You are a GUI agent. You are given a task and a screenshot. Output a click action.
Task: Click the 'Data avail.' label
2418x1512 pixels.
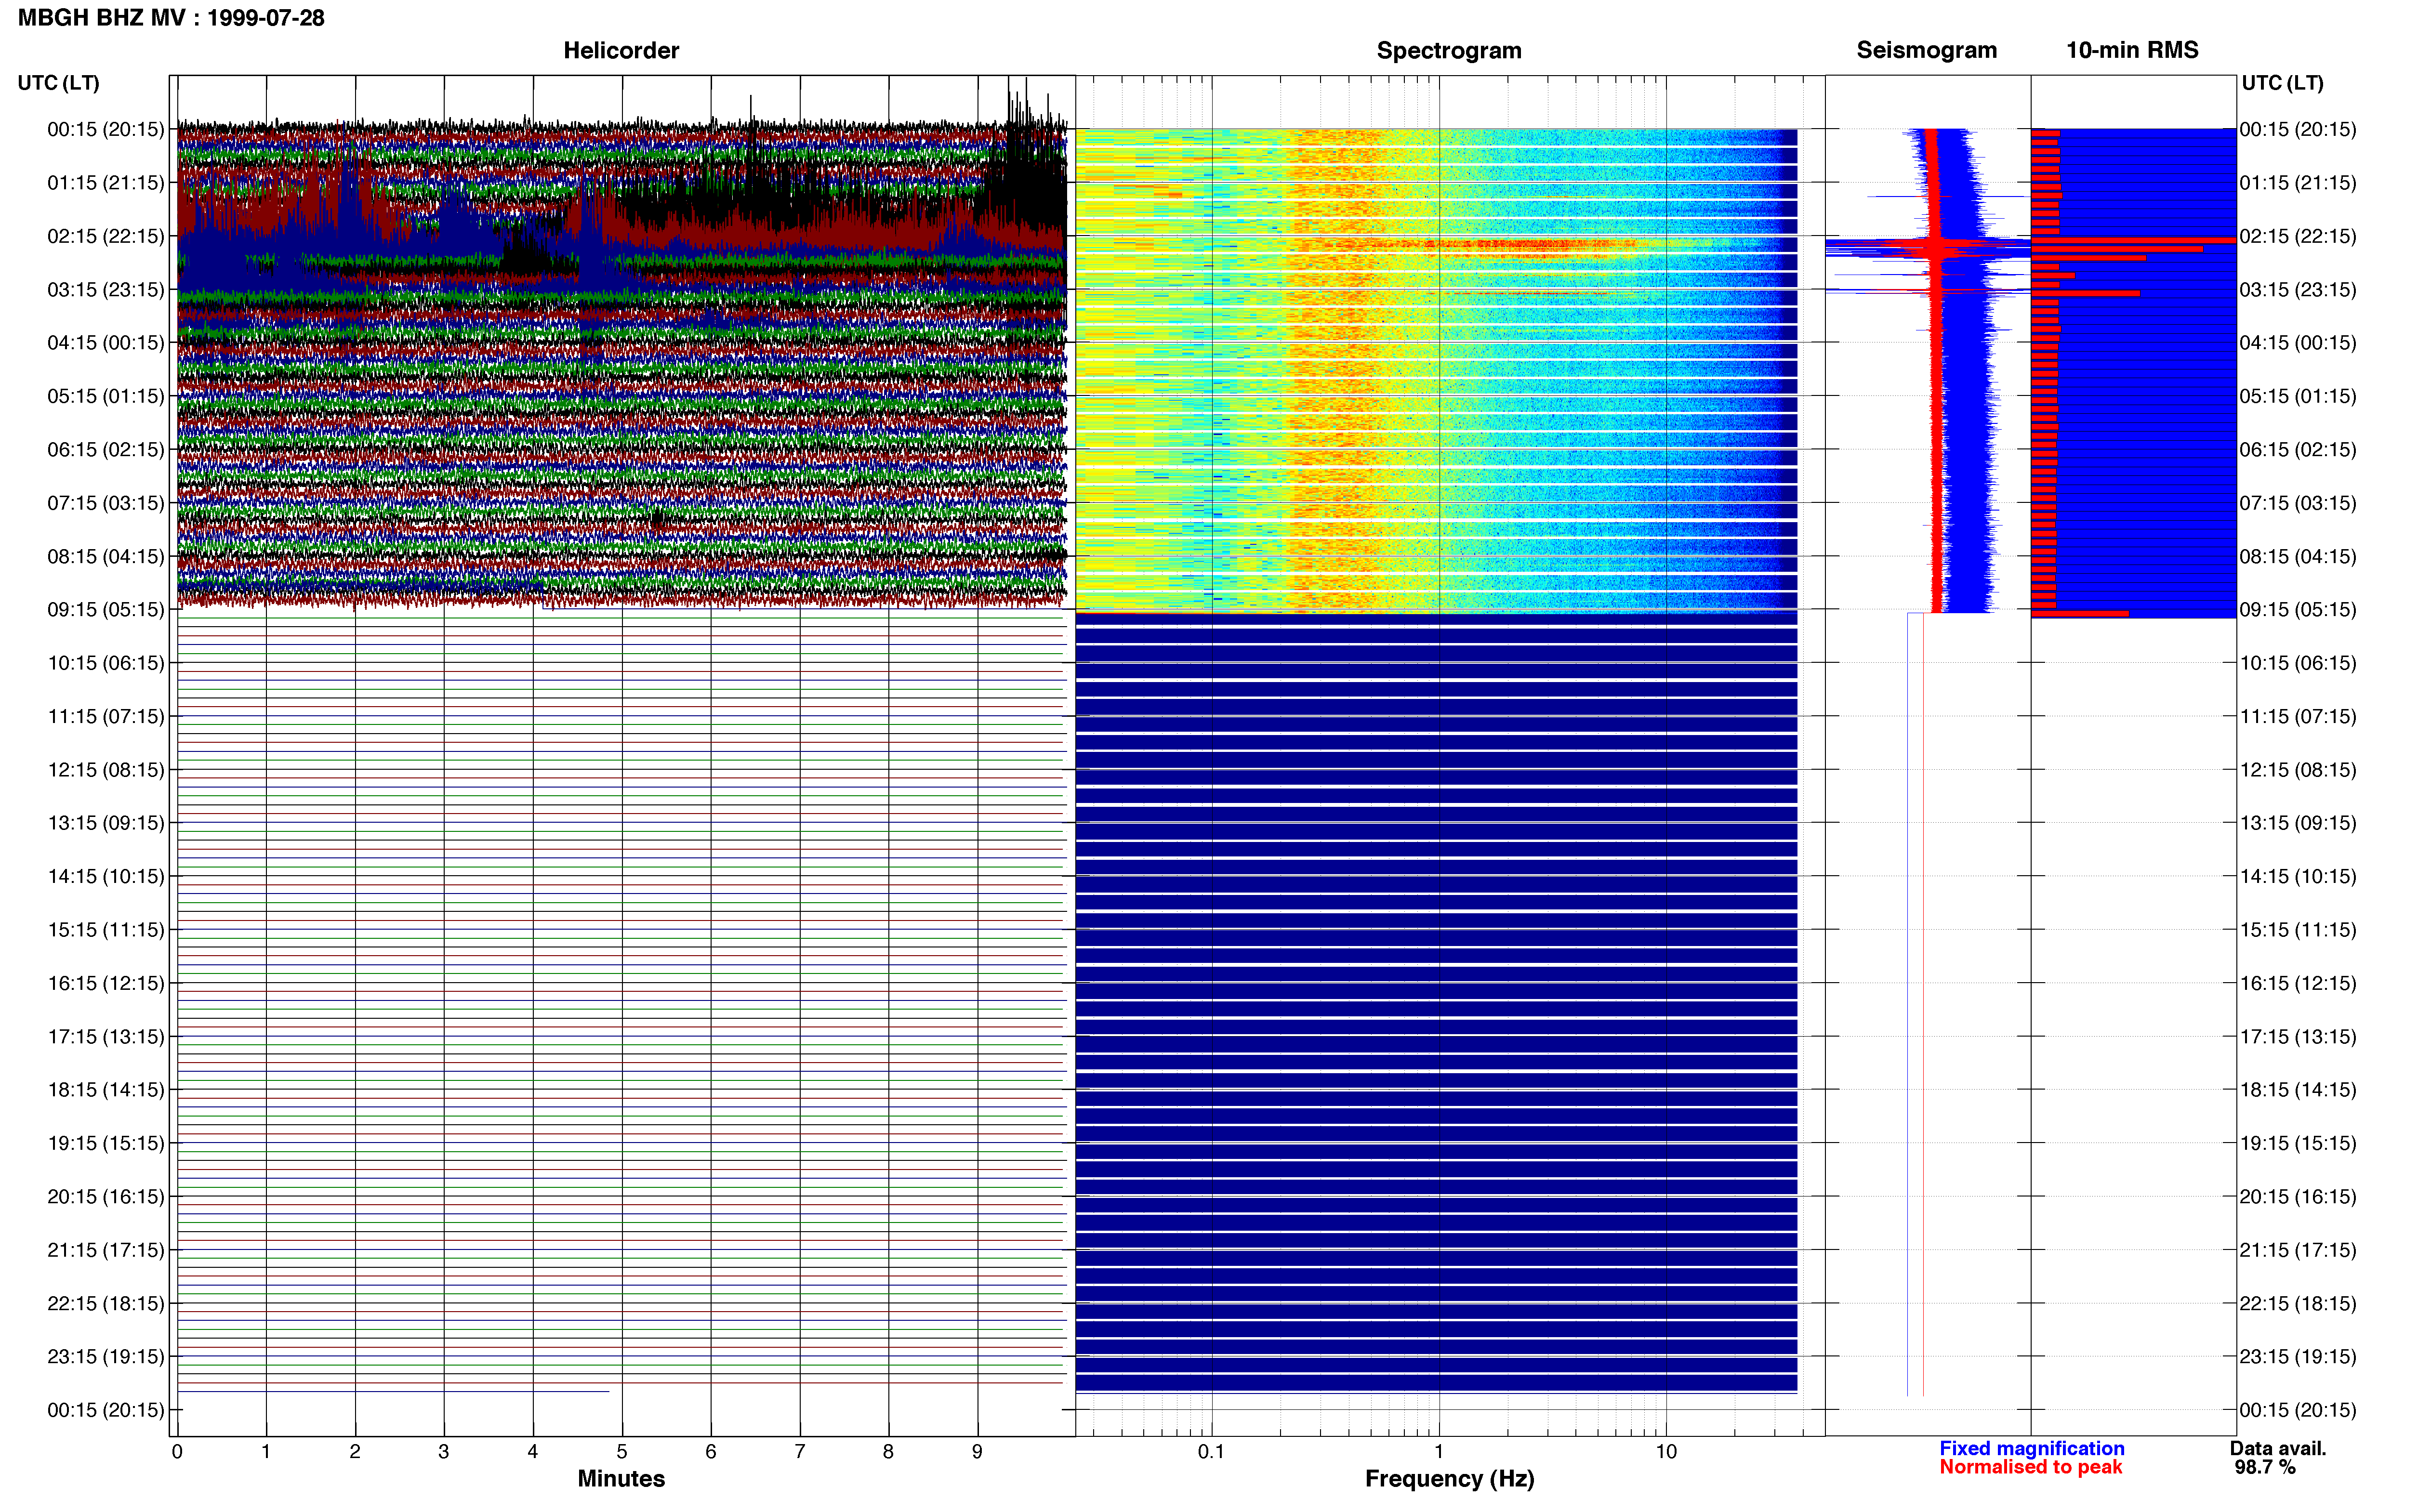pyautogui.click(x=2278, y=1448)
